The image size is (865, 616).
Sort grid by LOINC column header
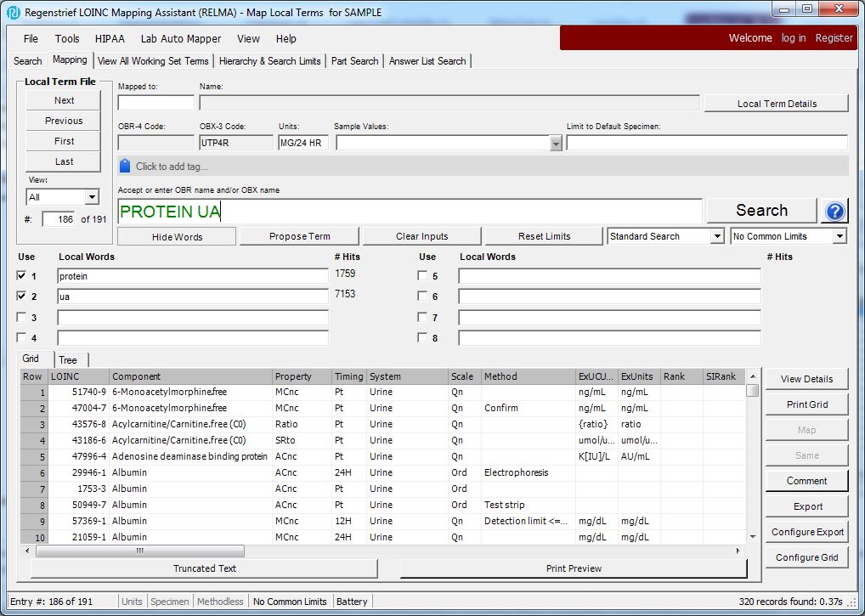pos(79,376)
